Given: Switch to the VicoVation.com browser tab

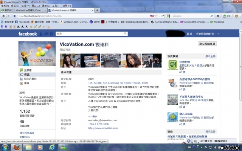Looking at the screenshot, I should click(71, 10).
